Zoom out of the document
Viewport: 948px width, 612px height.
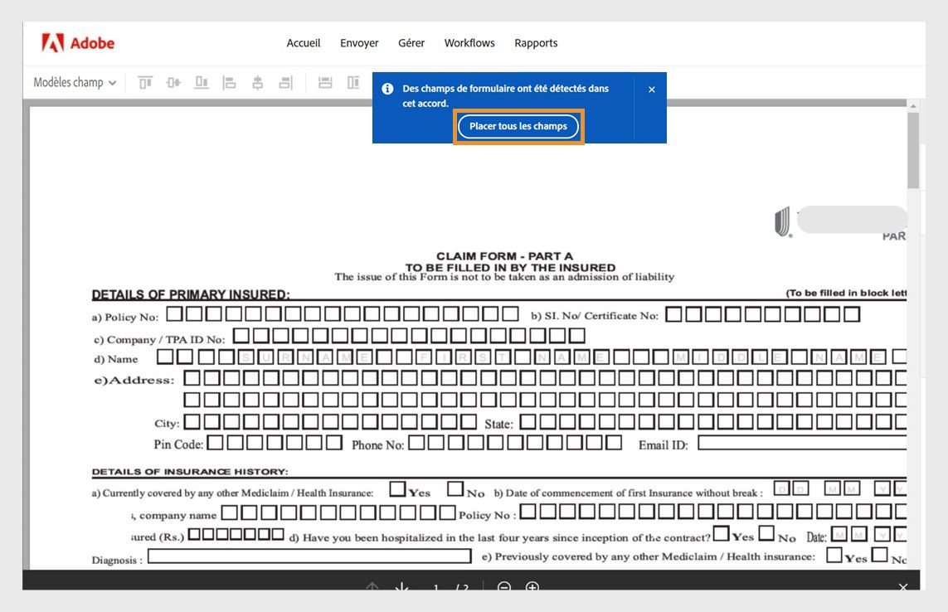click(503, 588)
